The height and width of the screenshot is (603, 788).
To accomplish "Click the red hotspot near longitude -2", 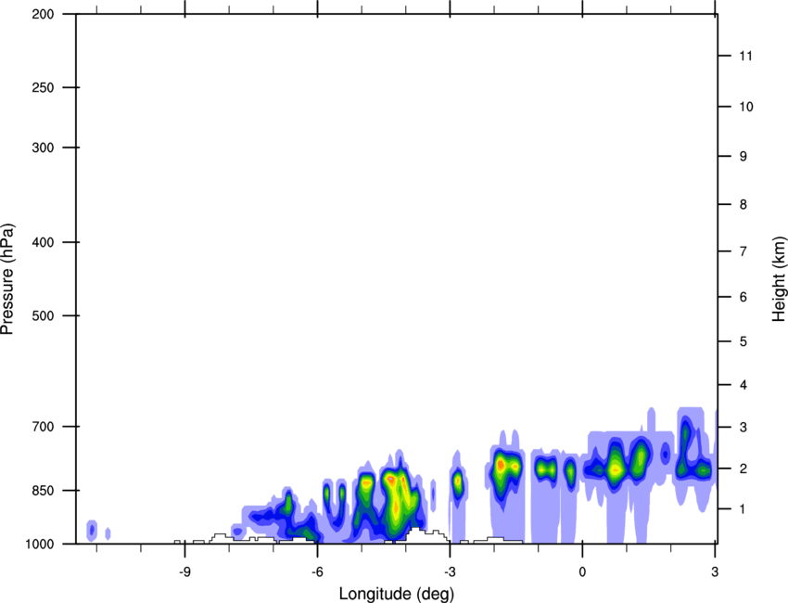I will (x=501, y=463).
